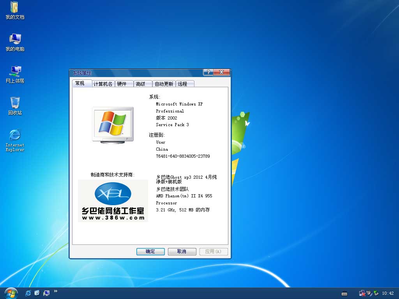Viewport: 399px width, 299px height.
Task: Switch to the 远程 tab
Action: click(x=182, y=84)
